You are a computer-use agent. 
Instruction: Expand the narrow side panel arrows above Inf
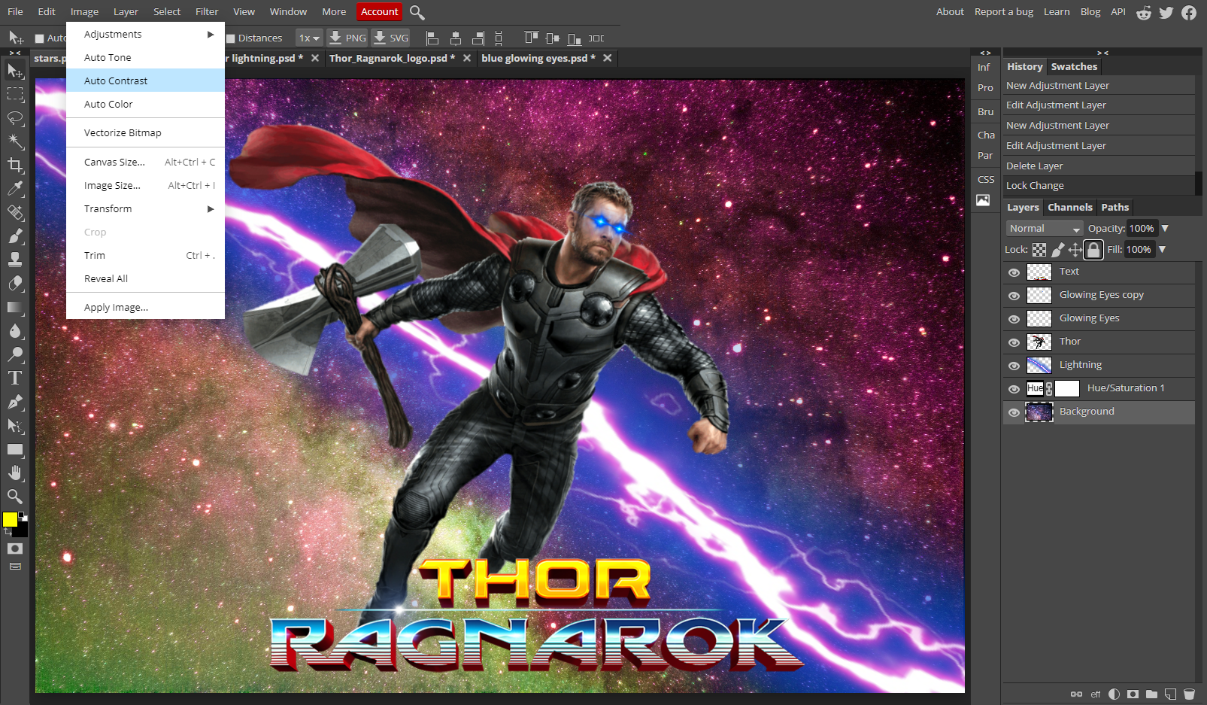tap(985, 53)
